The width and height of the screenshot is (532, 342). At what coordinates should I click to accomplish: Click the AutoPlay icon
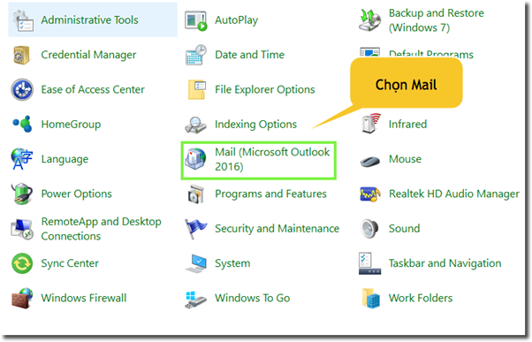(x=196, y=20)
